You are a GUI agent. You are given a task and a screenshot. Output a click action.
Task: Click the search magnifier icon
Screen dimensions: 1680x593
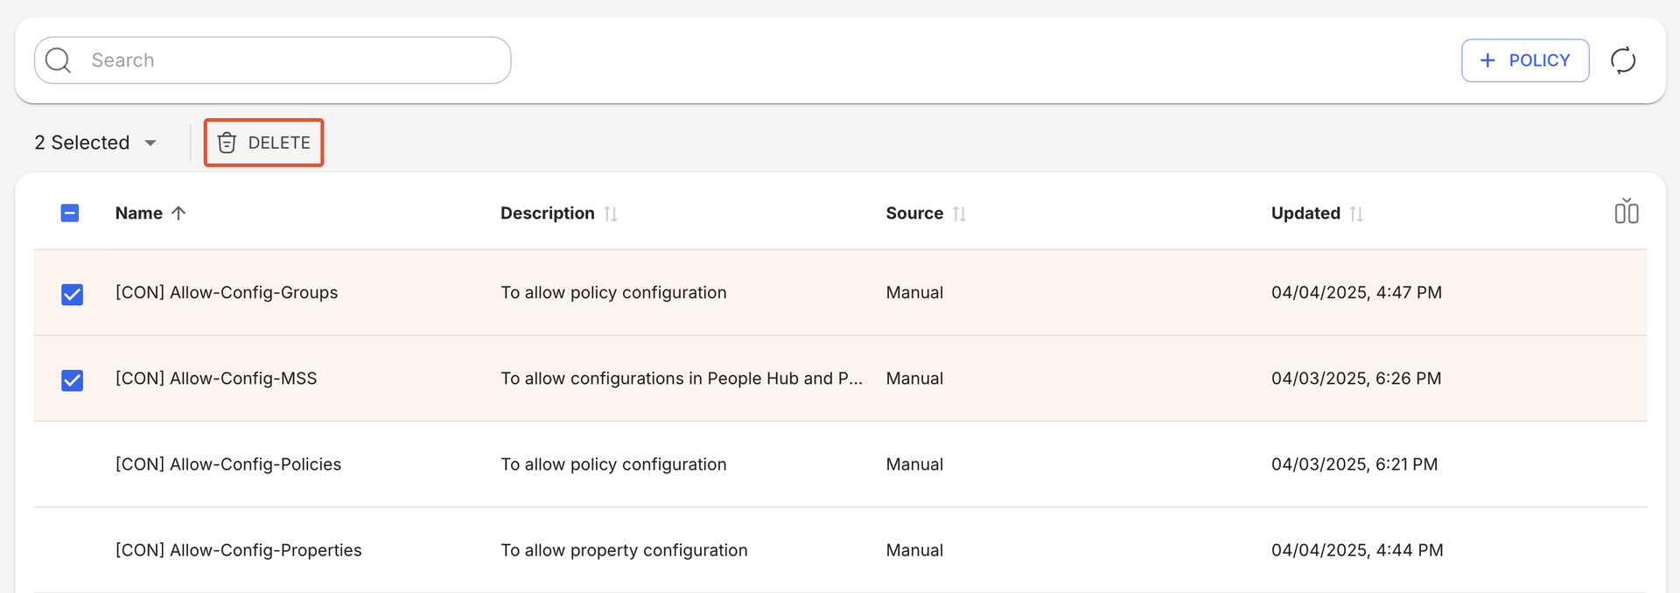59,60
